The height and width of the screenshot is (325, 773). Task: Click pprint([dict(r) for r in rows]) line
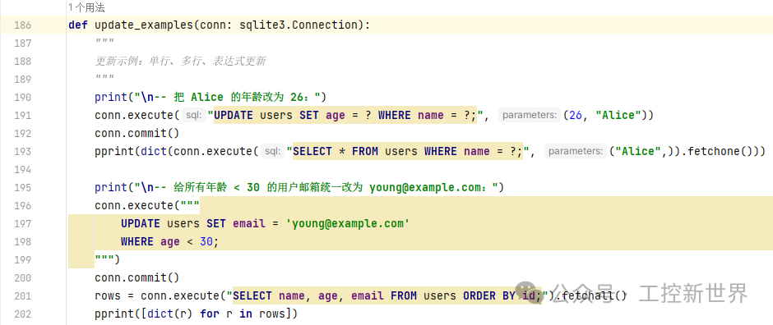(x=197, y=314)
